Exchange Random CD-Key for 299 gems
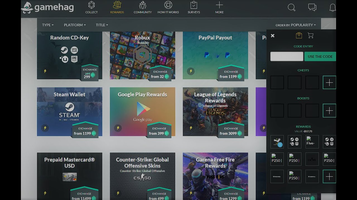Screen dimensions: 357x200 90,73
